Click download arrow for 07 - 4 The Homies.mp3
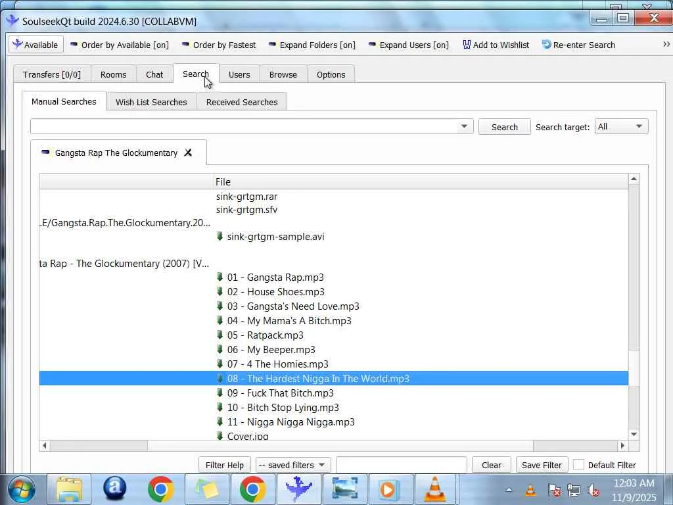Viewport: 673px width, 505px height. 220,364
